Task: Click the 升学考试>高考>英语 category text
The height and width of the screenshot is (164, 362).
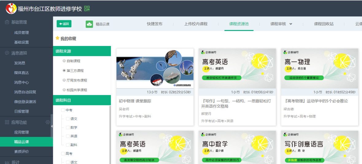Action: tap(217, 121)
